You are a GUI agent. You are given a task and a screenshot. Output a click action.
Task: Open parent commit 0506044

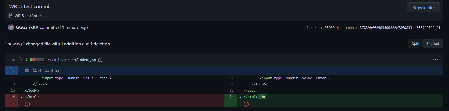(331, 28)
